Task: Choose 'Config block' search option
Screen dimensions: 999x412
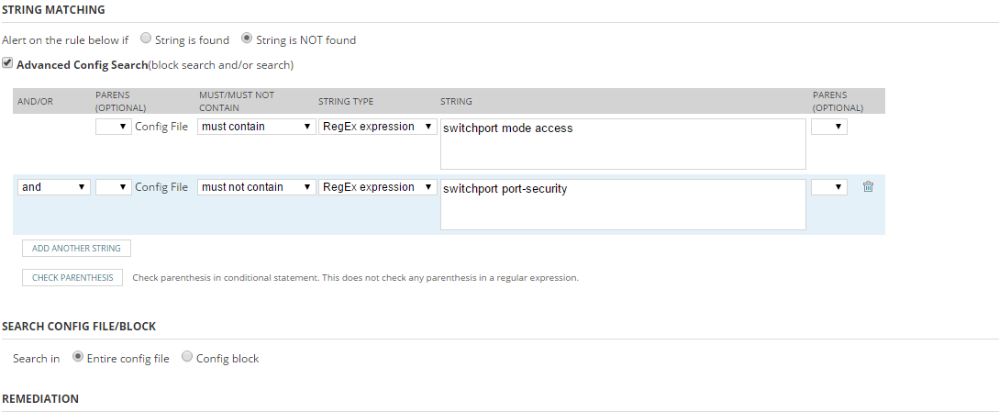Action: click(187, 358)
